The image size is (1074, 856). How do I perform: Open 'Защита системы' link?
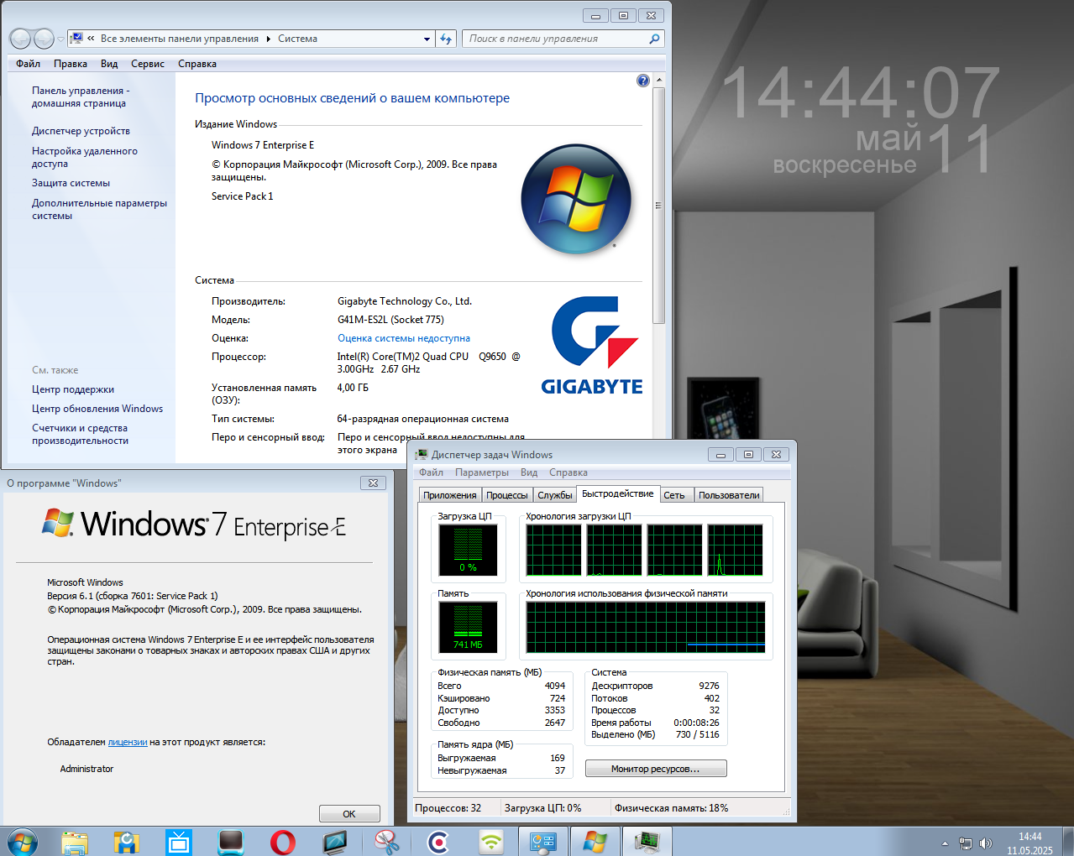coord(71,183)
